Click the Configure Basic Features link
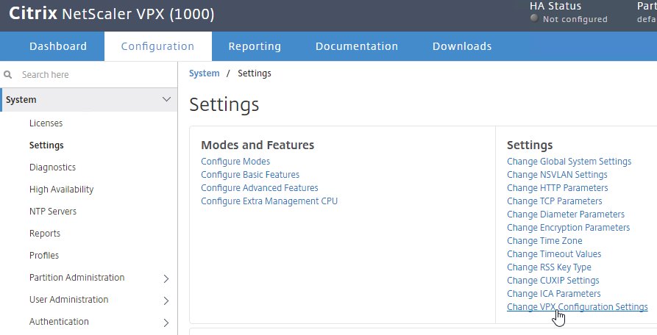The image size is (657, 335). [x=250, y=175]
